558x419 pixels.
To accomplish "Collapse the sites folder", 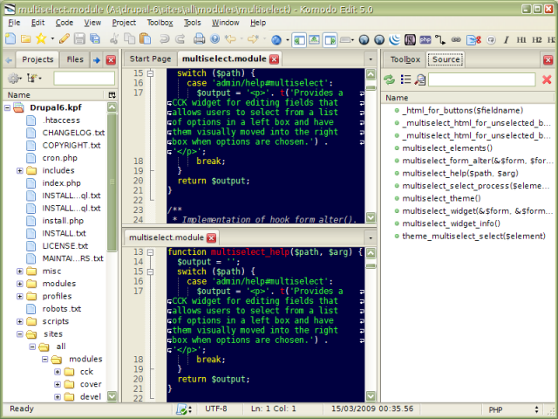I will [19, 334].
